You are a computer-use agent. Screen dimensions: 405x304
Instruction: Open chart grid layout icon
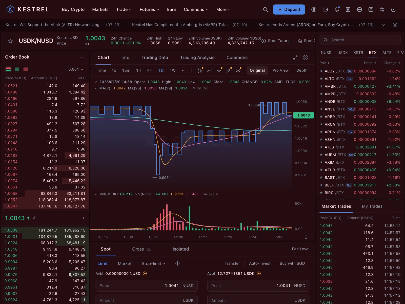[x=306, y=58]
